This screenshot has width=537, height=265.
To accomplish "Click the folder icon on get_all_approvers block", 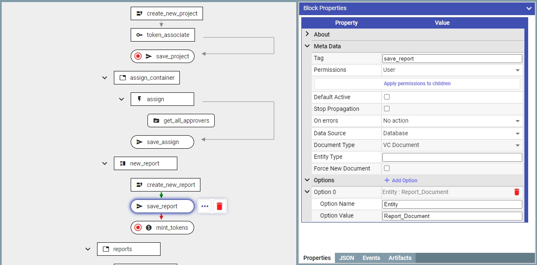I will [x=156, y=121].
